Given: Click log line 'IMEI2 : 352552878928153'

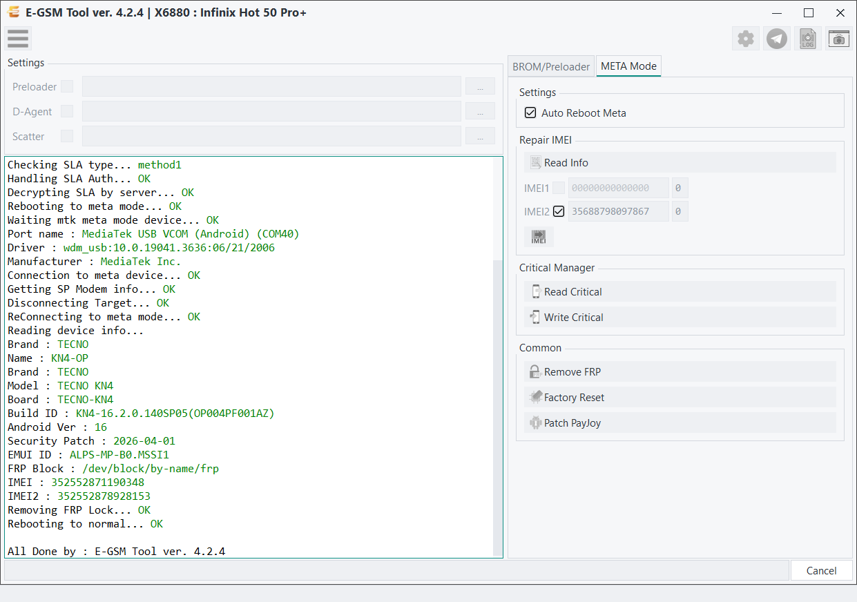Looking at the screenshot, I should click(x=79, y=496).
